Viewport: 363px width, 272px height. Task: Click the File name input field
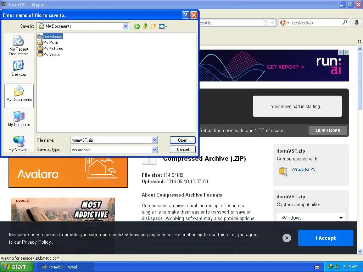click(x=111, y=140)
